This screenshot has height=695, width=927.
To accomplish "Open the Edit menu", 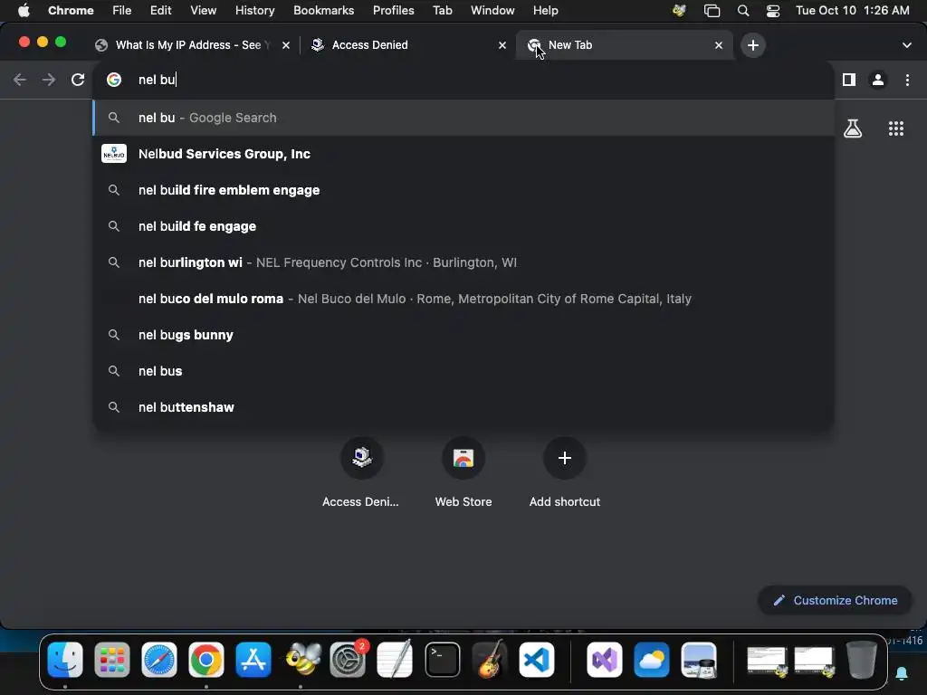I will (160, 11).
